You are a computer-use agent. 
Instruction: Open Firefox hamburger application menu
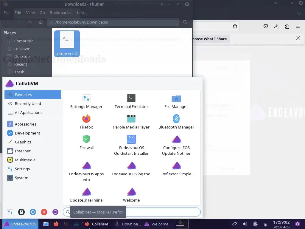point(298,26)
